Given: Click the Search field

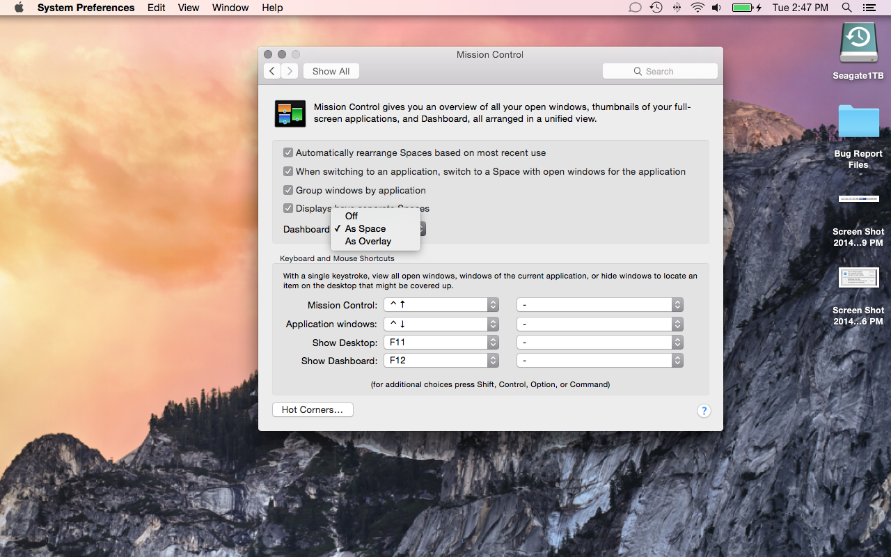Looking at the screenshot, I should point(660,71).
